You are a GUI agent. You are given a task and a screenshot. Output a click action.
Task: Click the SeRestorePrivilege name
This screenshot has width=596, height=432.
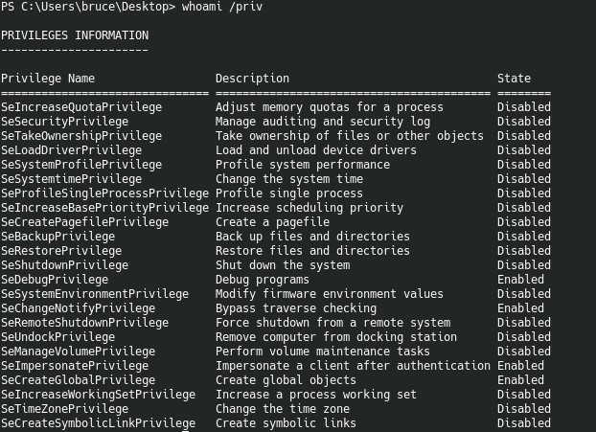[x=61, y=251]
